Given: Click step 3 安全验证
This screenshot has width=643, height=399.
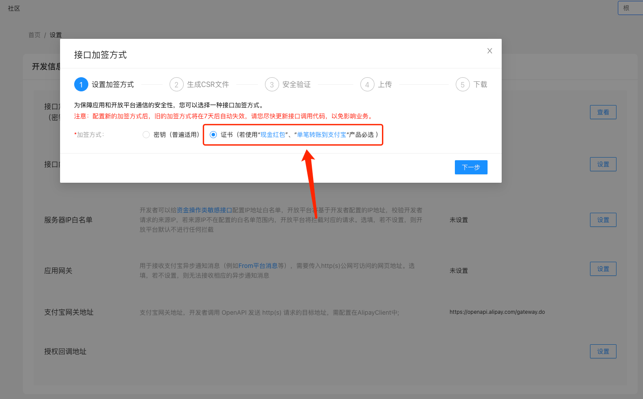Looking at the screenshot, I should [x=288, y=84].
